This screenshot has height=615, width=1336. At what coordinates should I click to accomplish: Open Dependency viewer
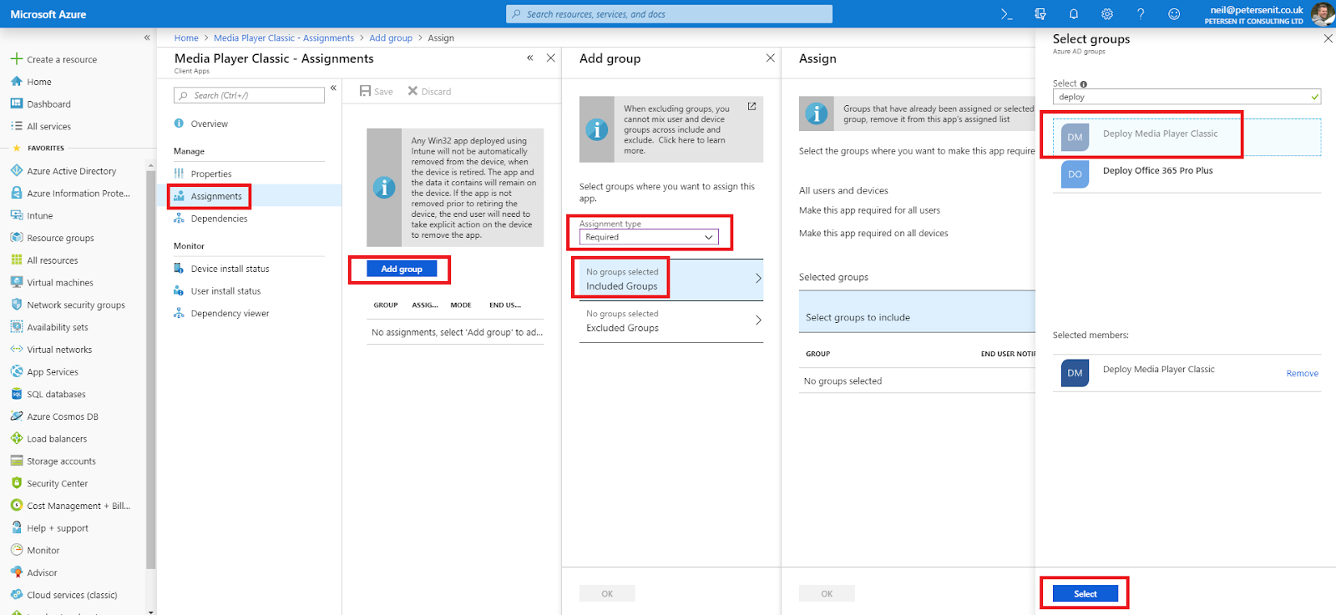click(x=230, y=314)
